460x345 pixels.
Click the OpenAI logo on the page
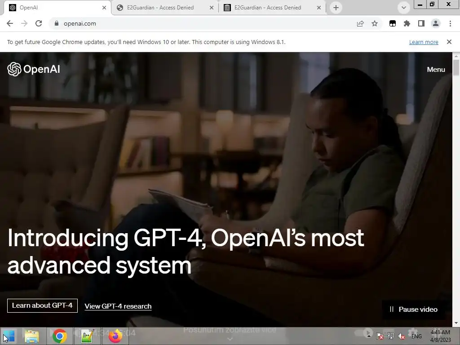[33, 69]
